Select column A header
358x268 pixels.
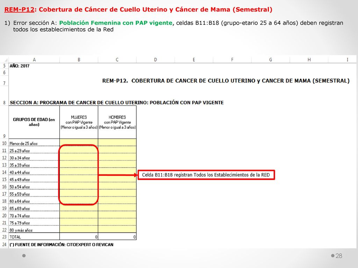[34, 60]
